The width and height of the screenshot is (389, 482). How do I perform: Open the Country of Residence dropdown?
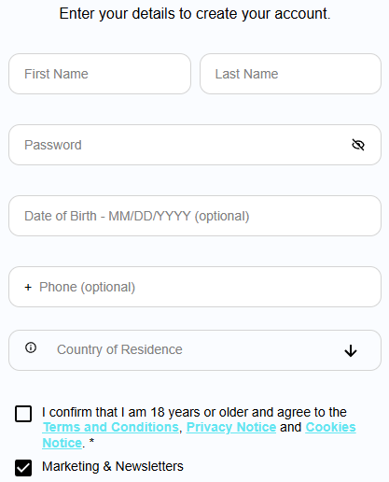(x=195, y=350)
